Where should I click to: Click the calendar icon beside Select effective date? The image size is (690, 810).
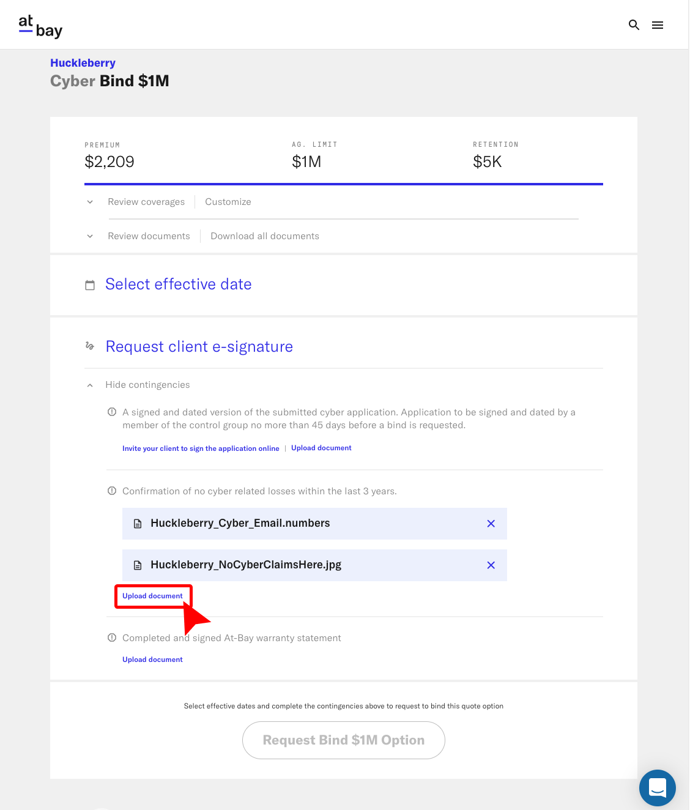tap(90, 284)
